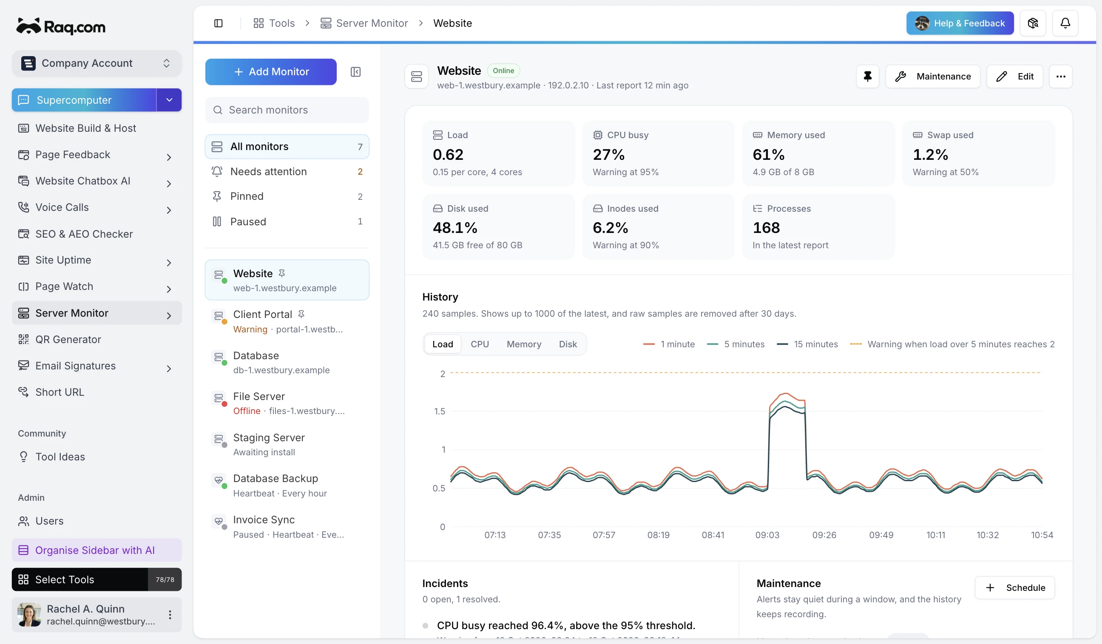This screenshot has width=1102, height=644.
Task: Click Organise Sidebar with AI
Action: (97, 550)
